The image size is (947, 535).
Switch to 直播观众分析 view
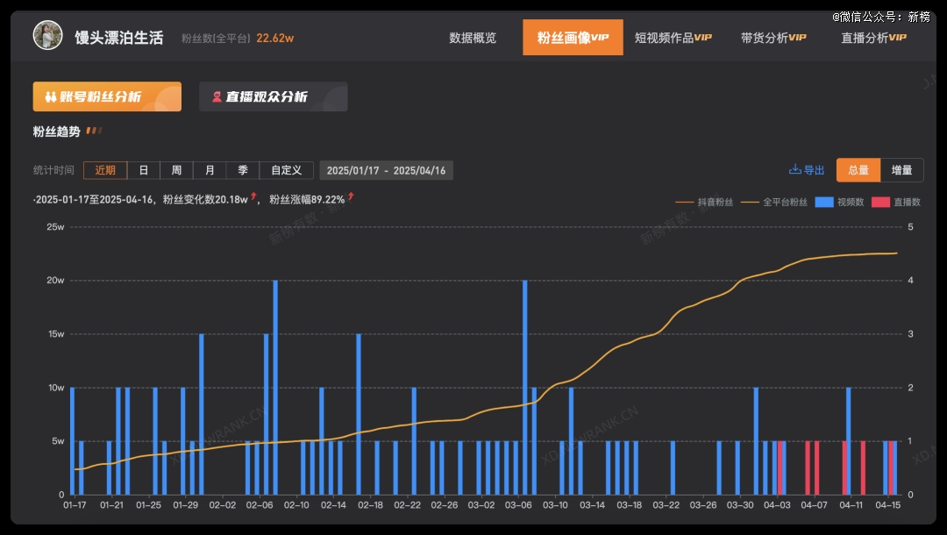click(273, 96)
